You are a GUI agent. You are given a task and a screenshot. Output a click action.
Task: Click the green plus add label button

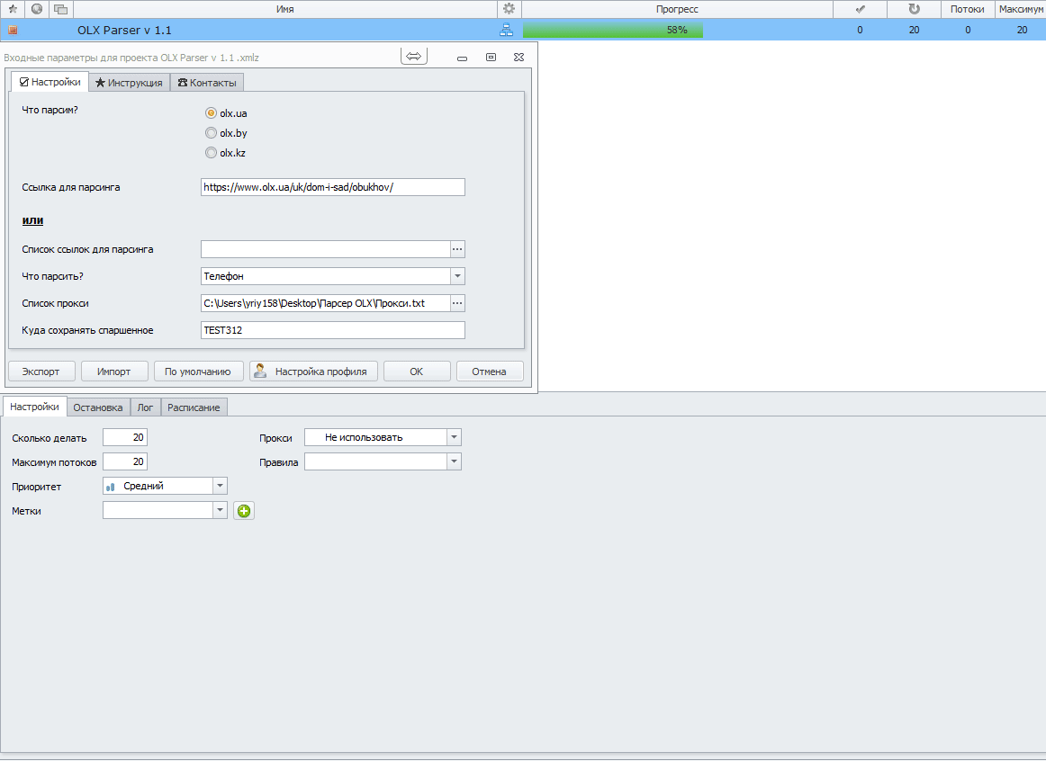point(244,511)
